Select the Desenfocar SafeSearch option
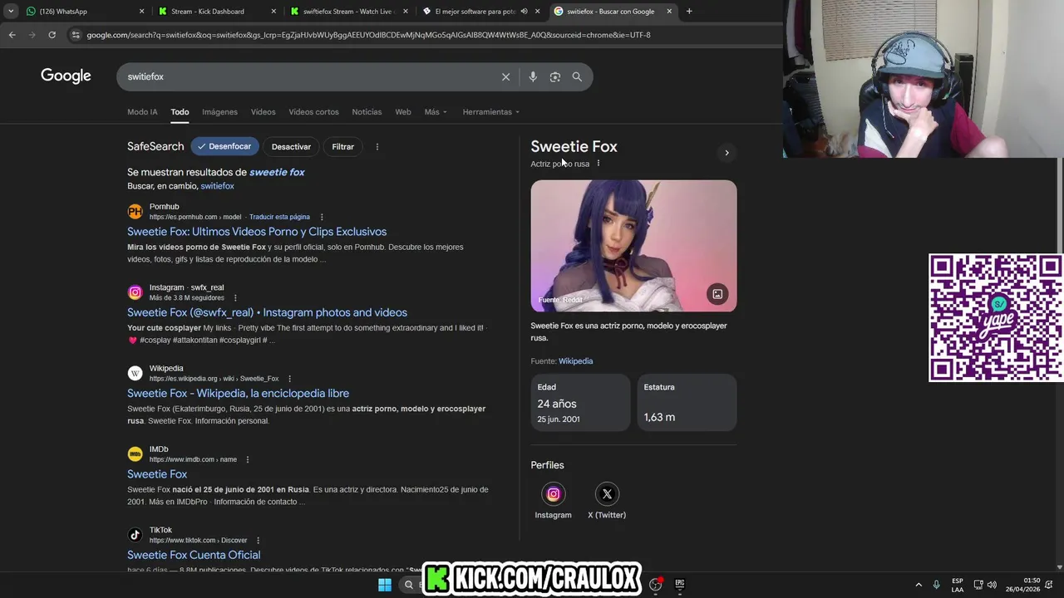 [x=224, y=147]
